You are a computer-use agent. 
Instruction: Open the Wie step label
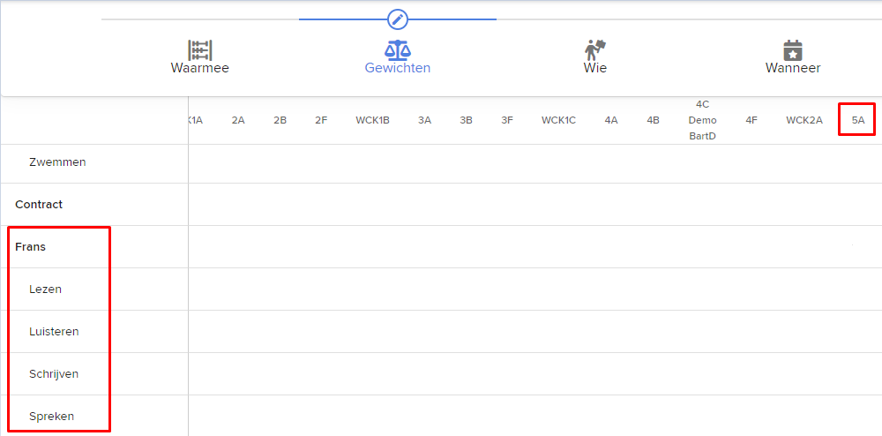595,68
